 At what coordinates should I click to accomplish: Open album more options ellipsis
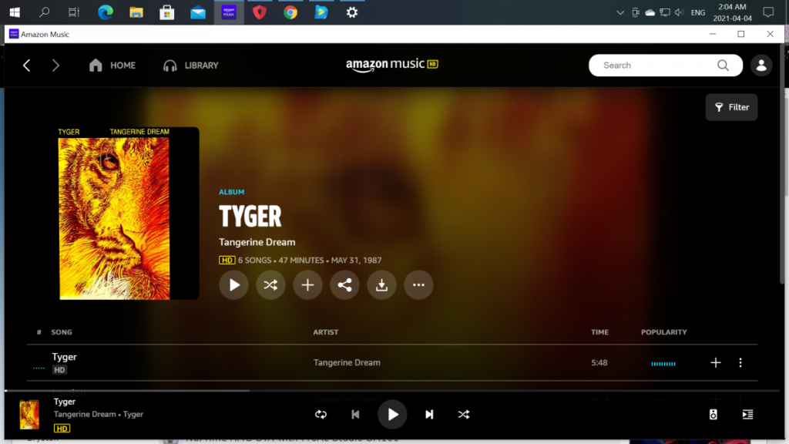tap(418, 285)
